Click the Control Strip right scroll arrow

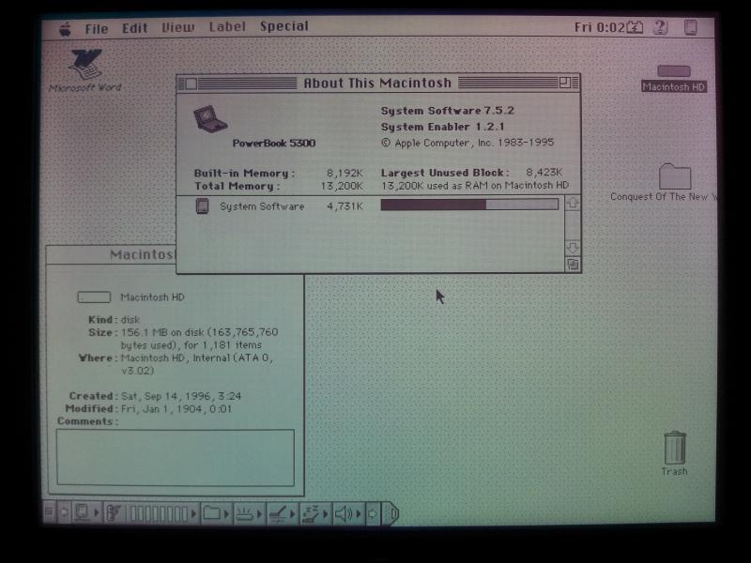(x=372, y=514)
